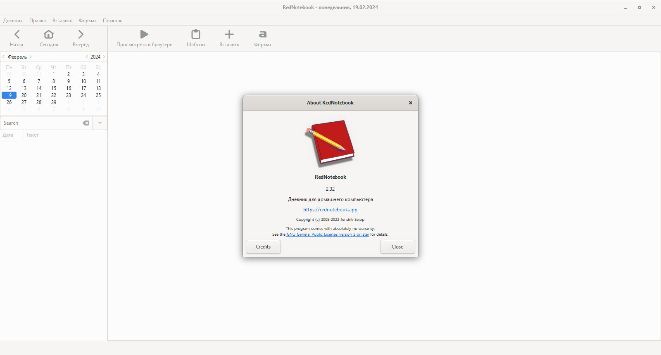The height and width of the screenshot is (355, 661).
Task: Go forward with the Вперёд arrow
Action: [81, 34]
